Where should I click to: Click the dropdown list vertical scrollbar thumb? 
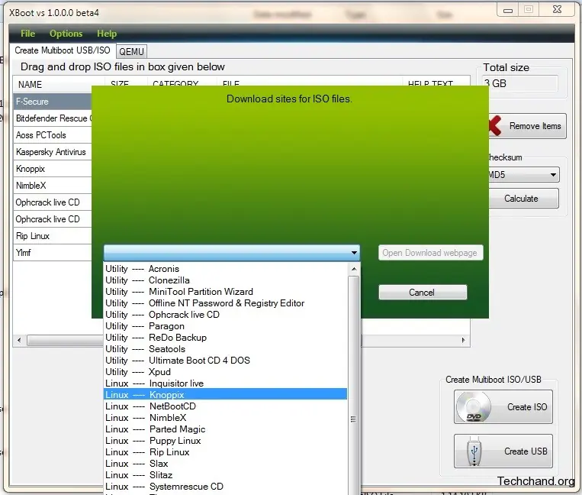[x=354, y=385]
